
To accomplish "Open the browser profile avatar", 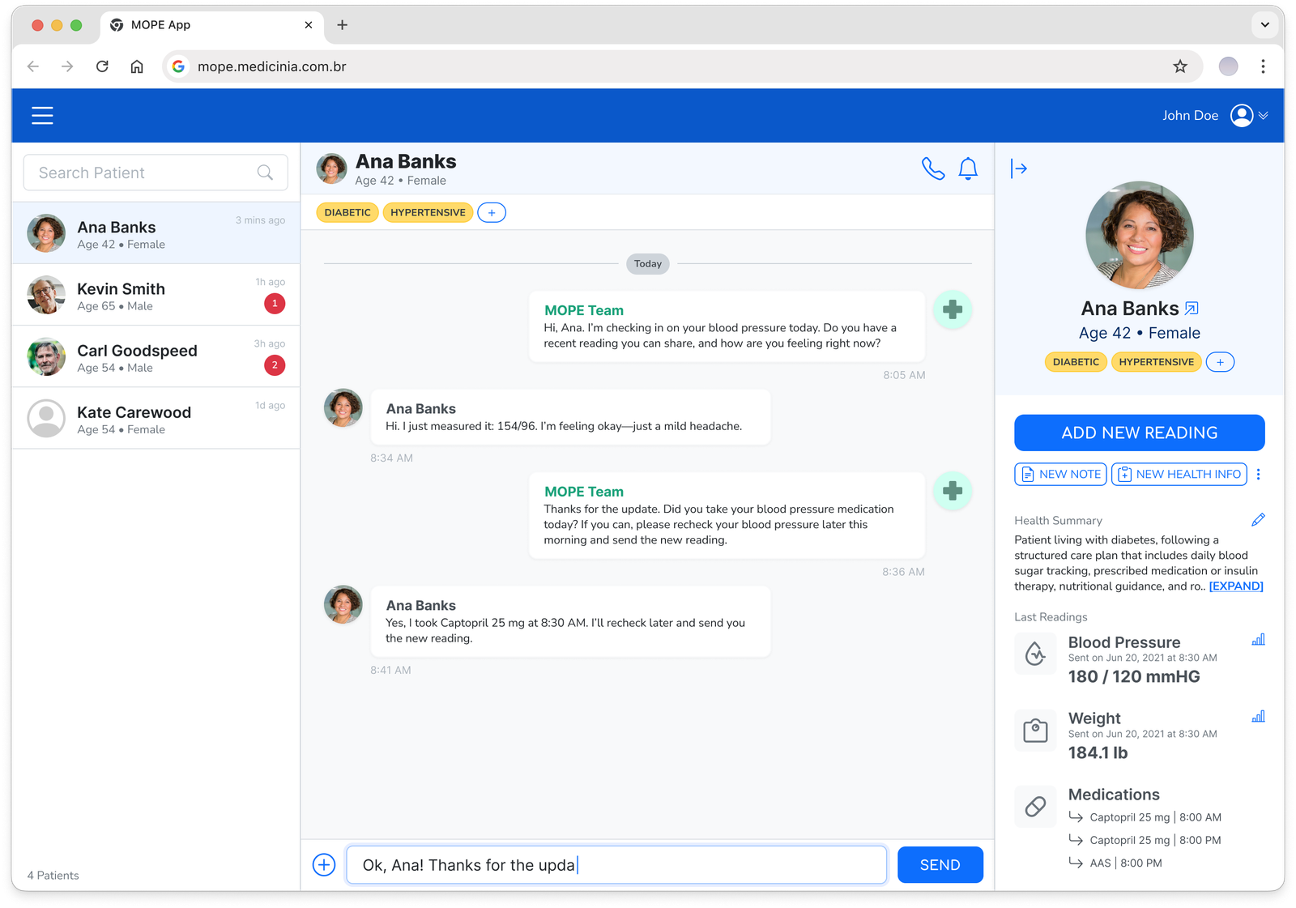I will coord(1228,66).
